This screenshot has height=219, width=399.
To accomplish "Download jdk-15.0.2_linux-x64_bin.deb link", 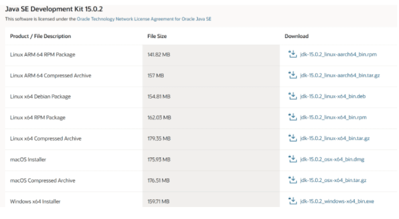I will click(333, 97).
